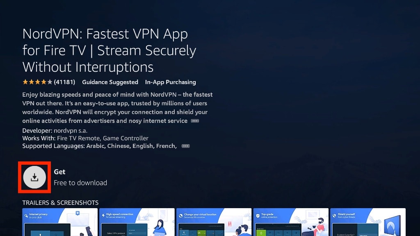Open the "High-speed connection" screenshot thumbnail
This screenshot has width=420, height=236.
point(137,222)
